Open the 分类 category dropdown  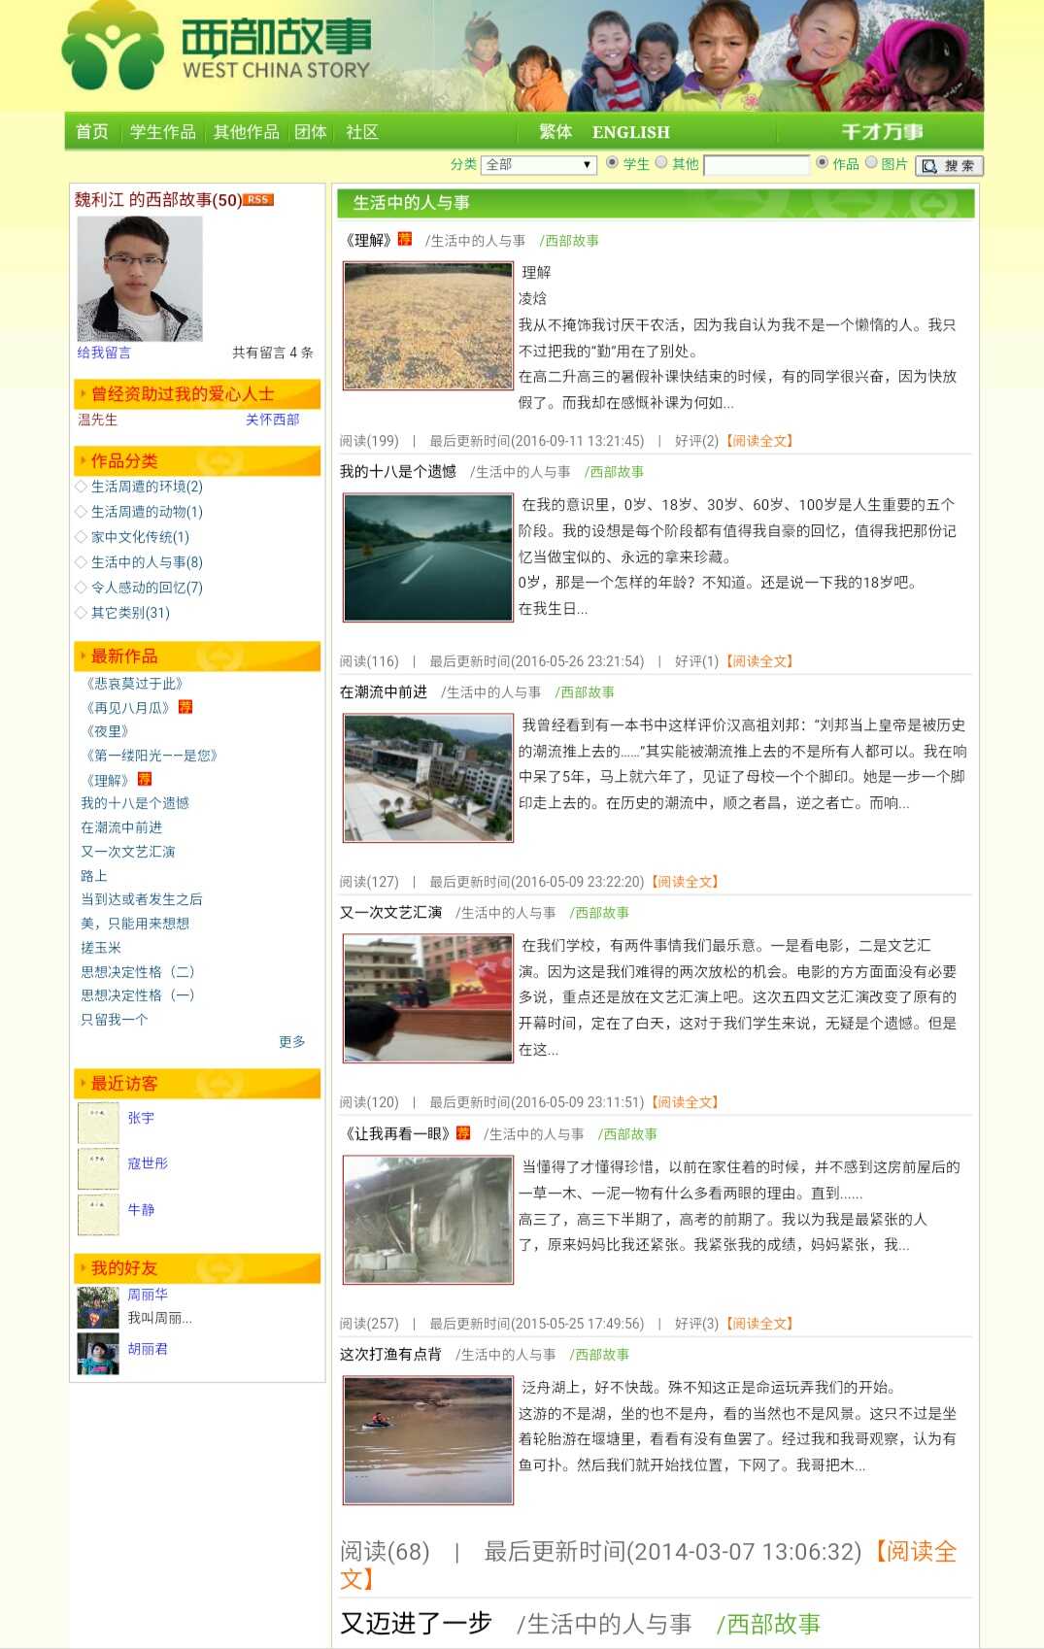538,165
